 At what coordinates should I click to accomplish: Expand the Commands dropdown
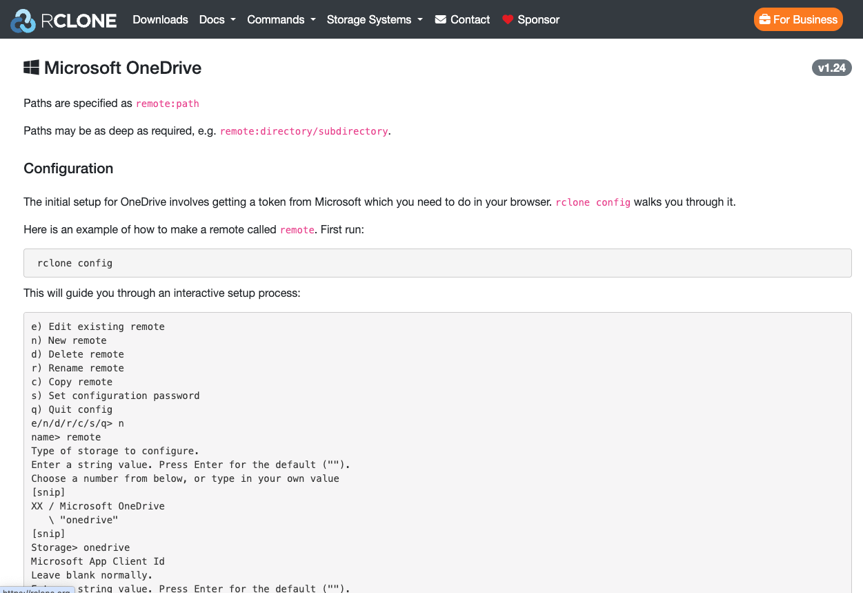[x=281, y=19]
